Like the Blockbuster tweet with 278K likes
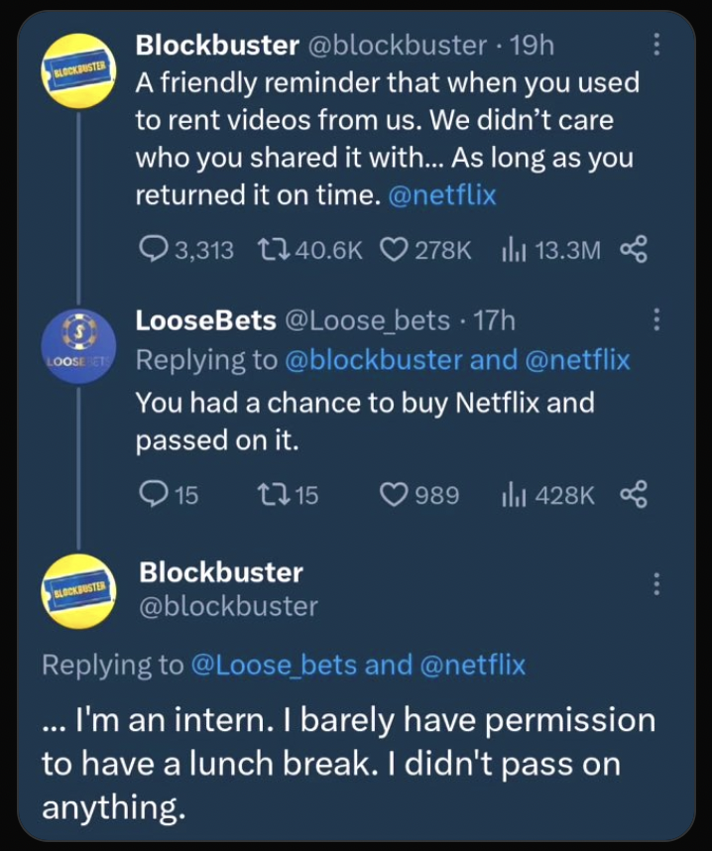Image resolution: width=712 pixels, height=851 pixels. coord(393,250)
